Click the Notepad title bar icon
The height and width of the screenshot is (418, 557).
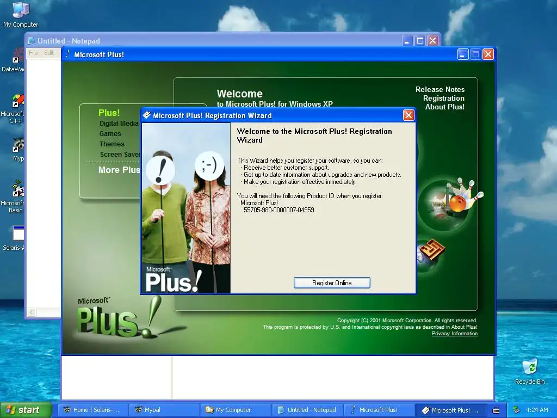point(31,40)
